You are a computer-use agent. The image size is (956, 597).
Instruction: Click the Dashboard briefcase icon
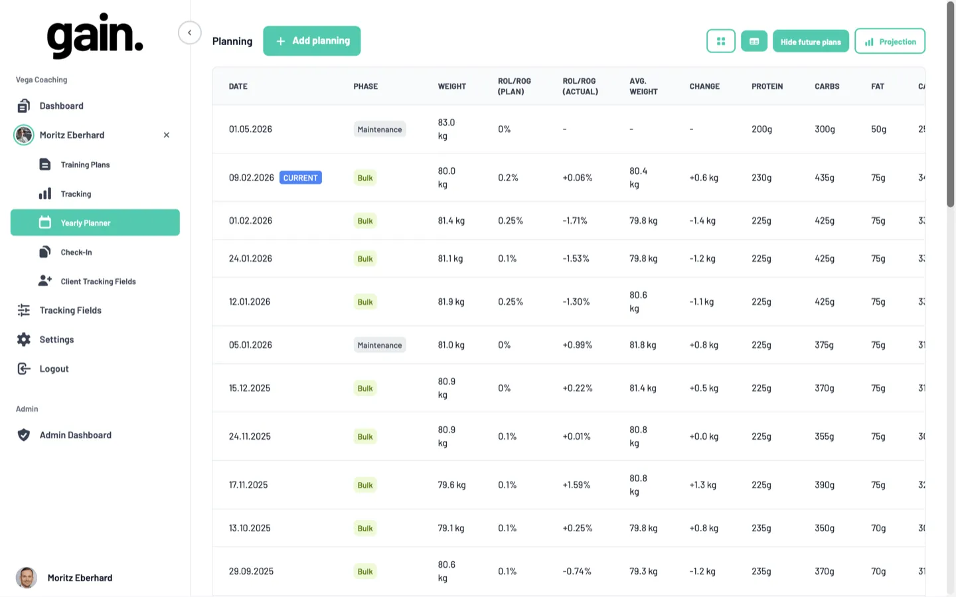tap(24, 106)
